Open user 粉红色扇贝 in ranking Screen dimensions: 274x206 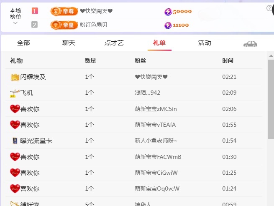pyautogui.click(x=93, y=25)
